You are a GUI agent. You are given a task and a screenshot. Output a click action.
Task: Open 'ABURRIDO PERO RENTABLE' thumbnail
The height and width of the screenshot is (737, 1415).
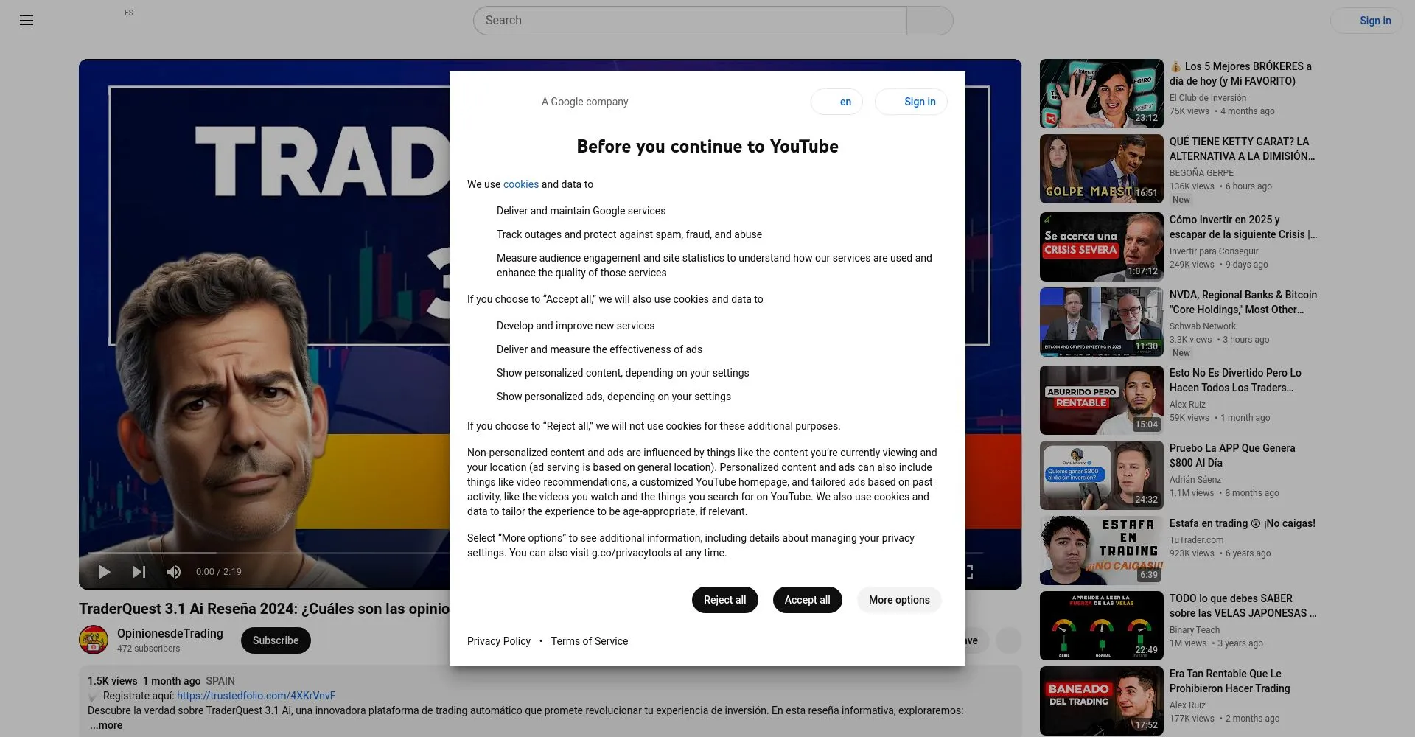(1102, 400)
